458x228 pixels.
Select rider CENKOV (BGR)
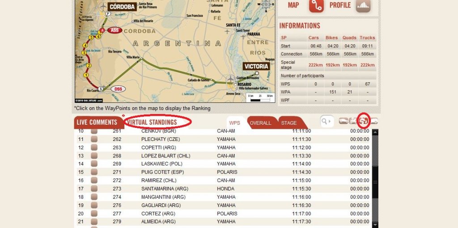[159, 131]
